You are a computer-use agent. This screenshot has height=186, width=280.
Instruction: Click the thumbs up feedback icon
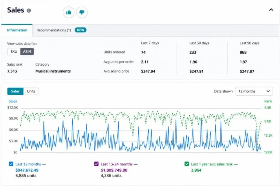tap(69, 12)
